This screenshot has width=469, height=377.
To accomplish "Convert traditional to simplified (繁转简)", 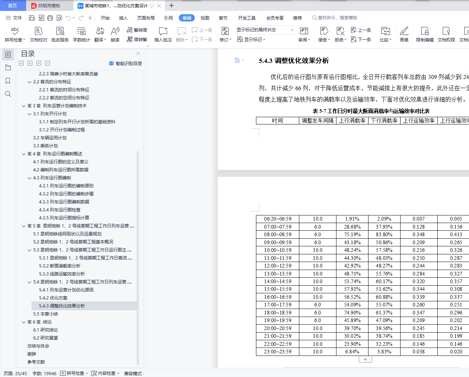I will pos(137,30).
